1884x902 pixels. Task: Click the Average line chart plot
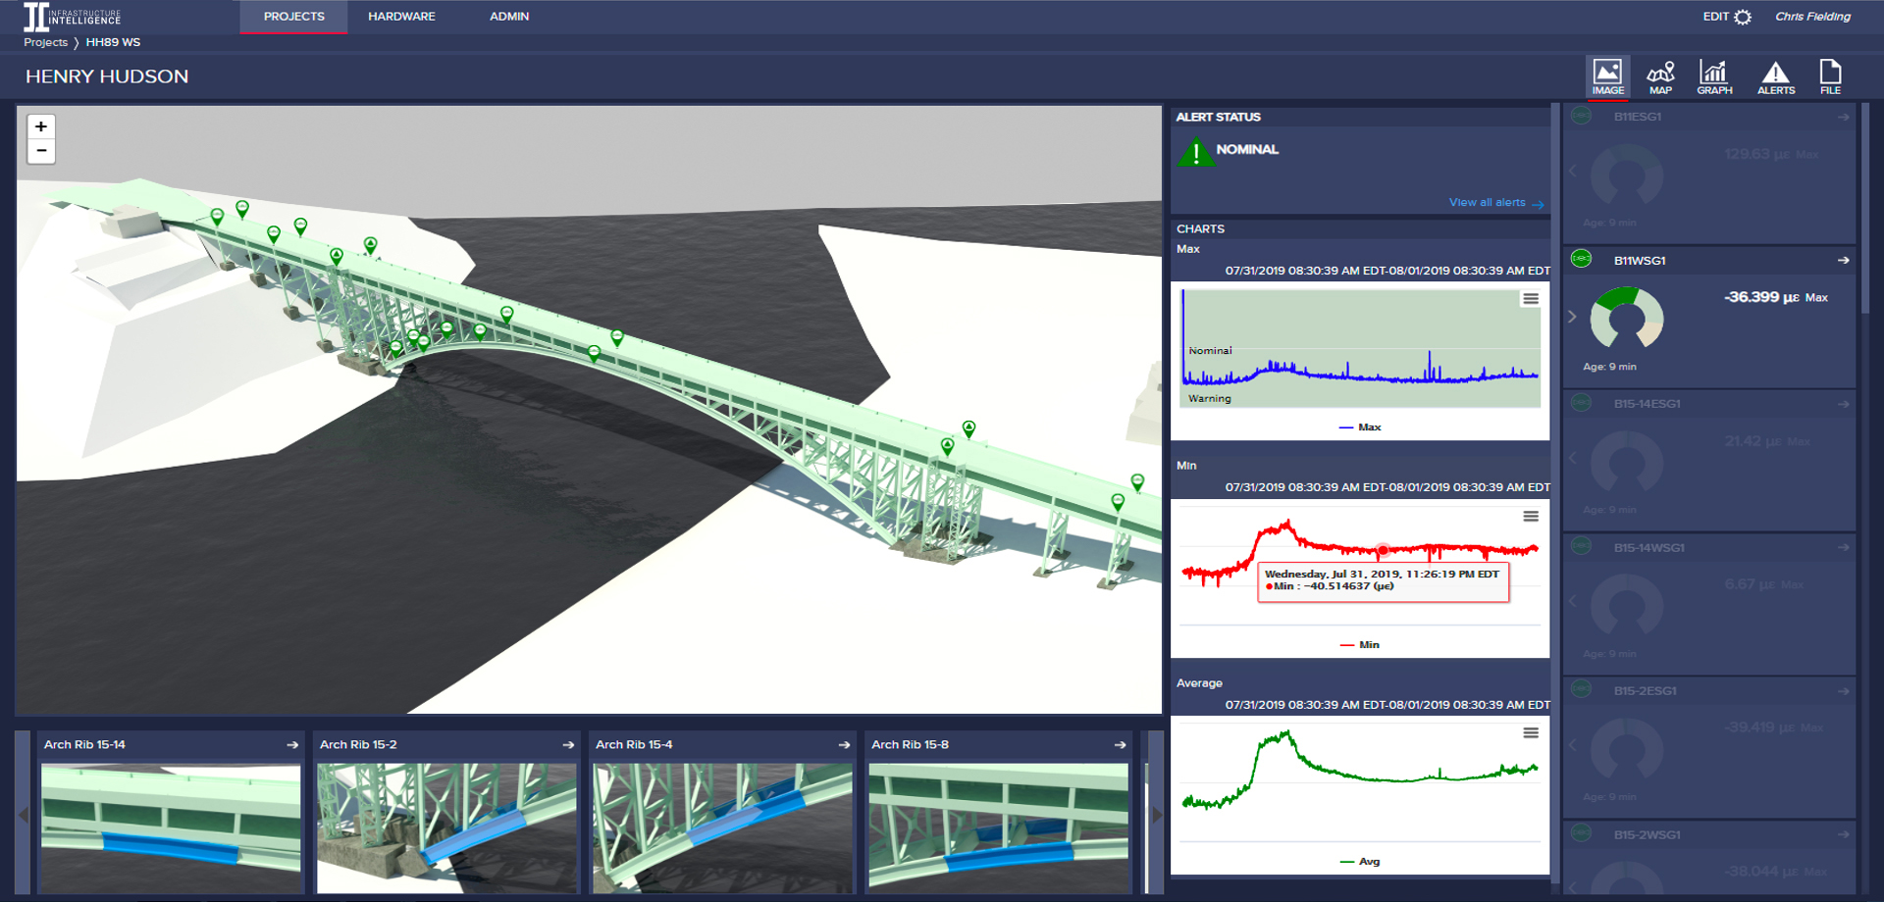point(1360,784)
